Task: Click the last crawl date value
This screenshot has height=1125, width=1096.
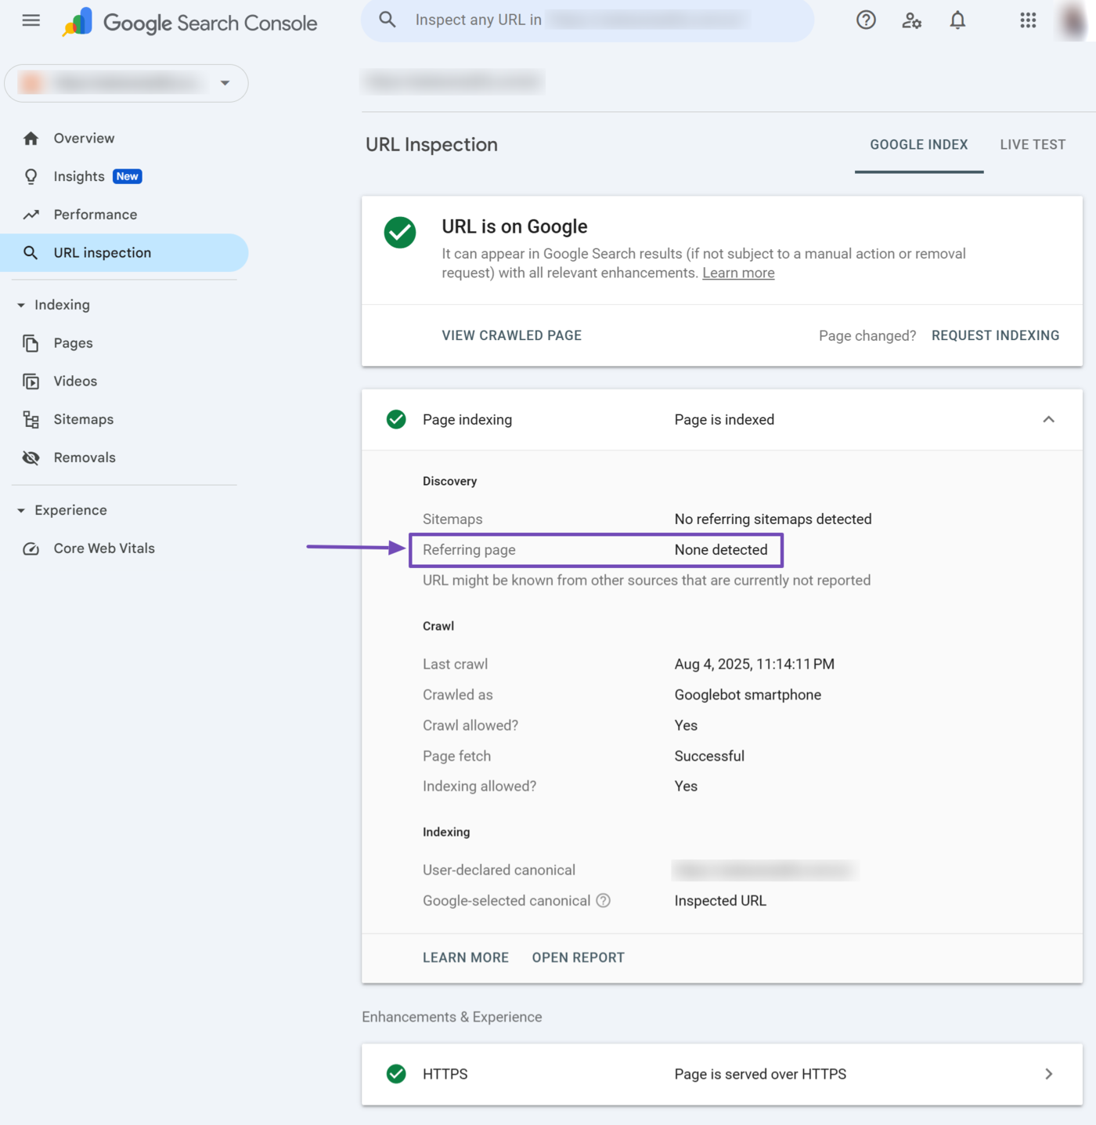Action: coord(755,664)
